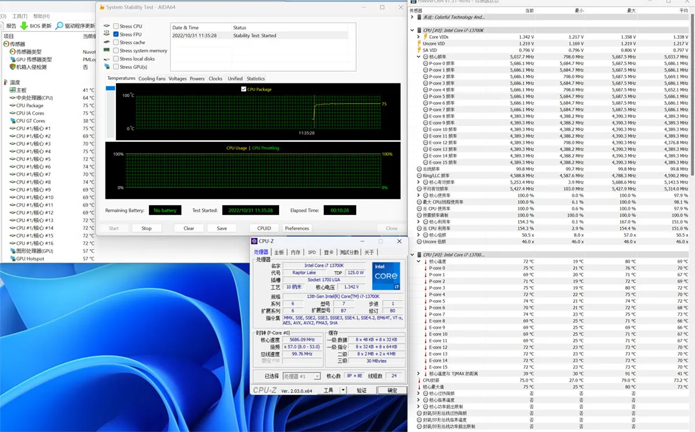Enable the Stress CPU checkbox
The height and width of the screenshot is (432, 695).
[x=116, y=26]
